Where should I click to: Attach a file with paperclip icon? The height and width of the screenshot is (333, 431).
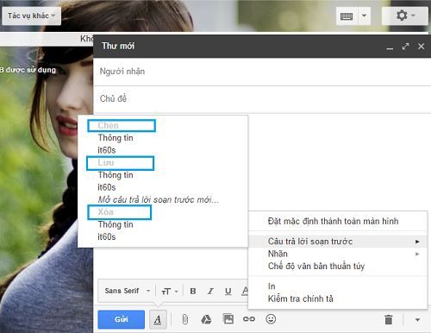185,319
